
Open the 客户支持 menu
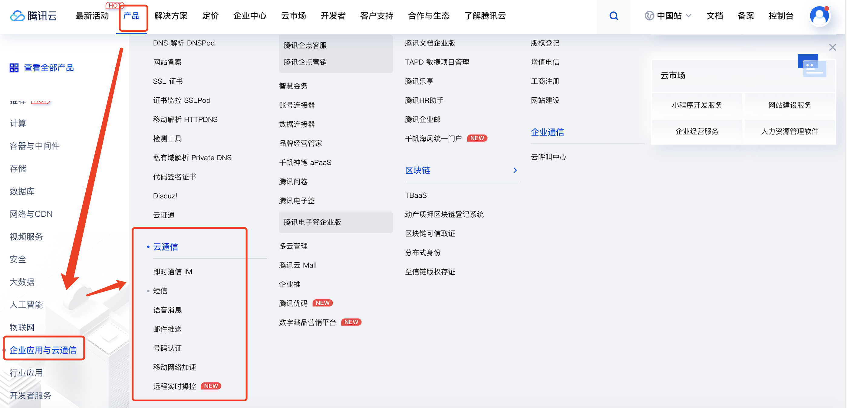tap(377, 15)
